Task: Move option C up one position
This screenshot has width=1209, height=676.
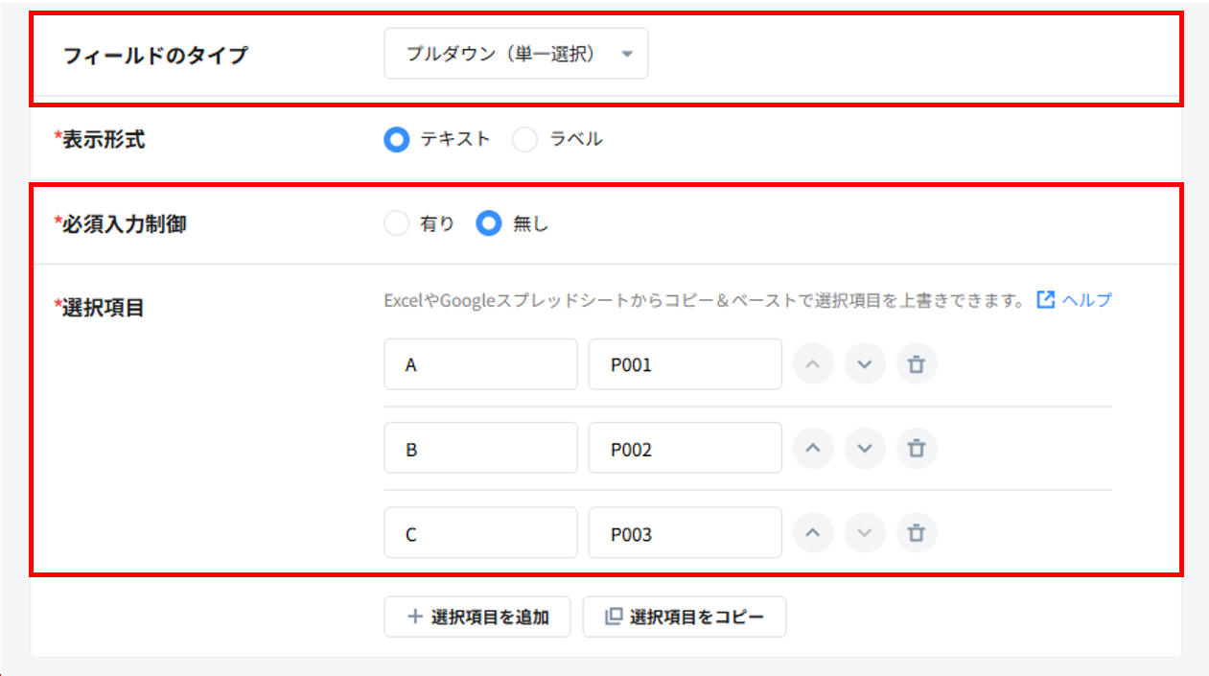Action: [x=813, y=533]
